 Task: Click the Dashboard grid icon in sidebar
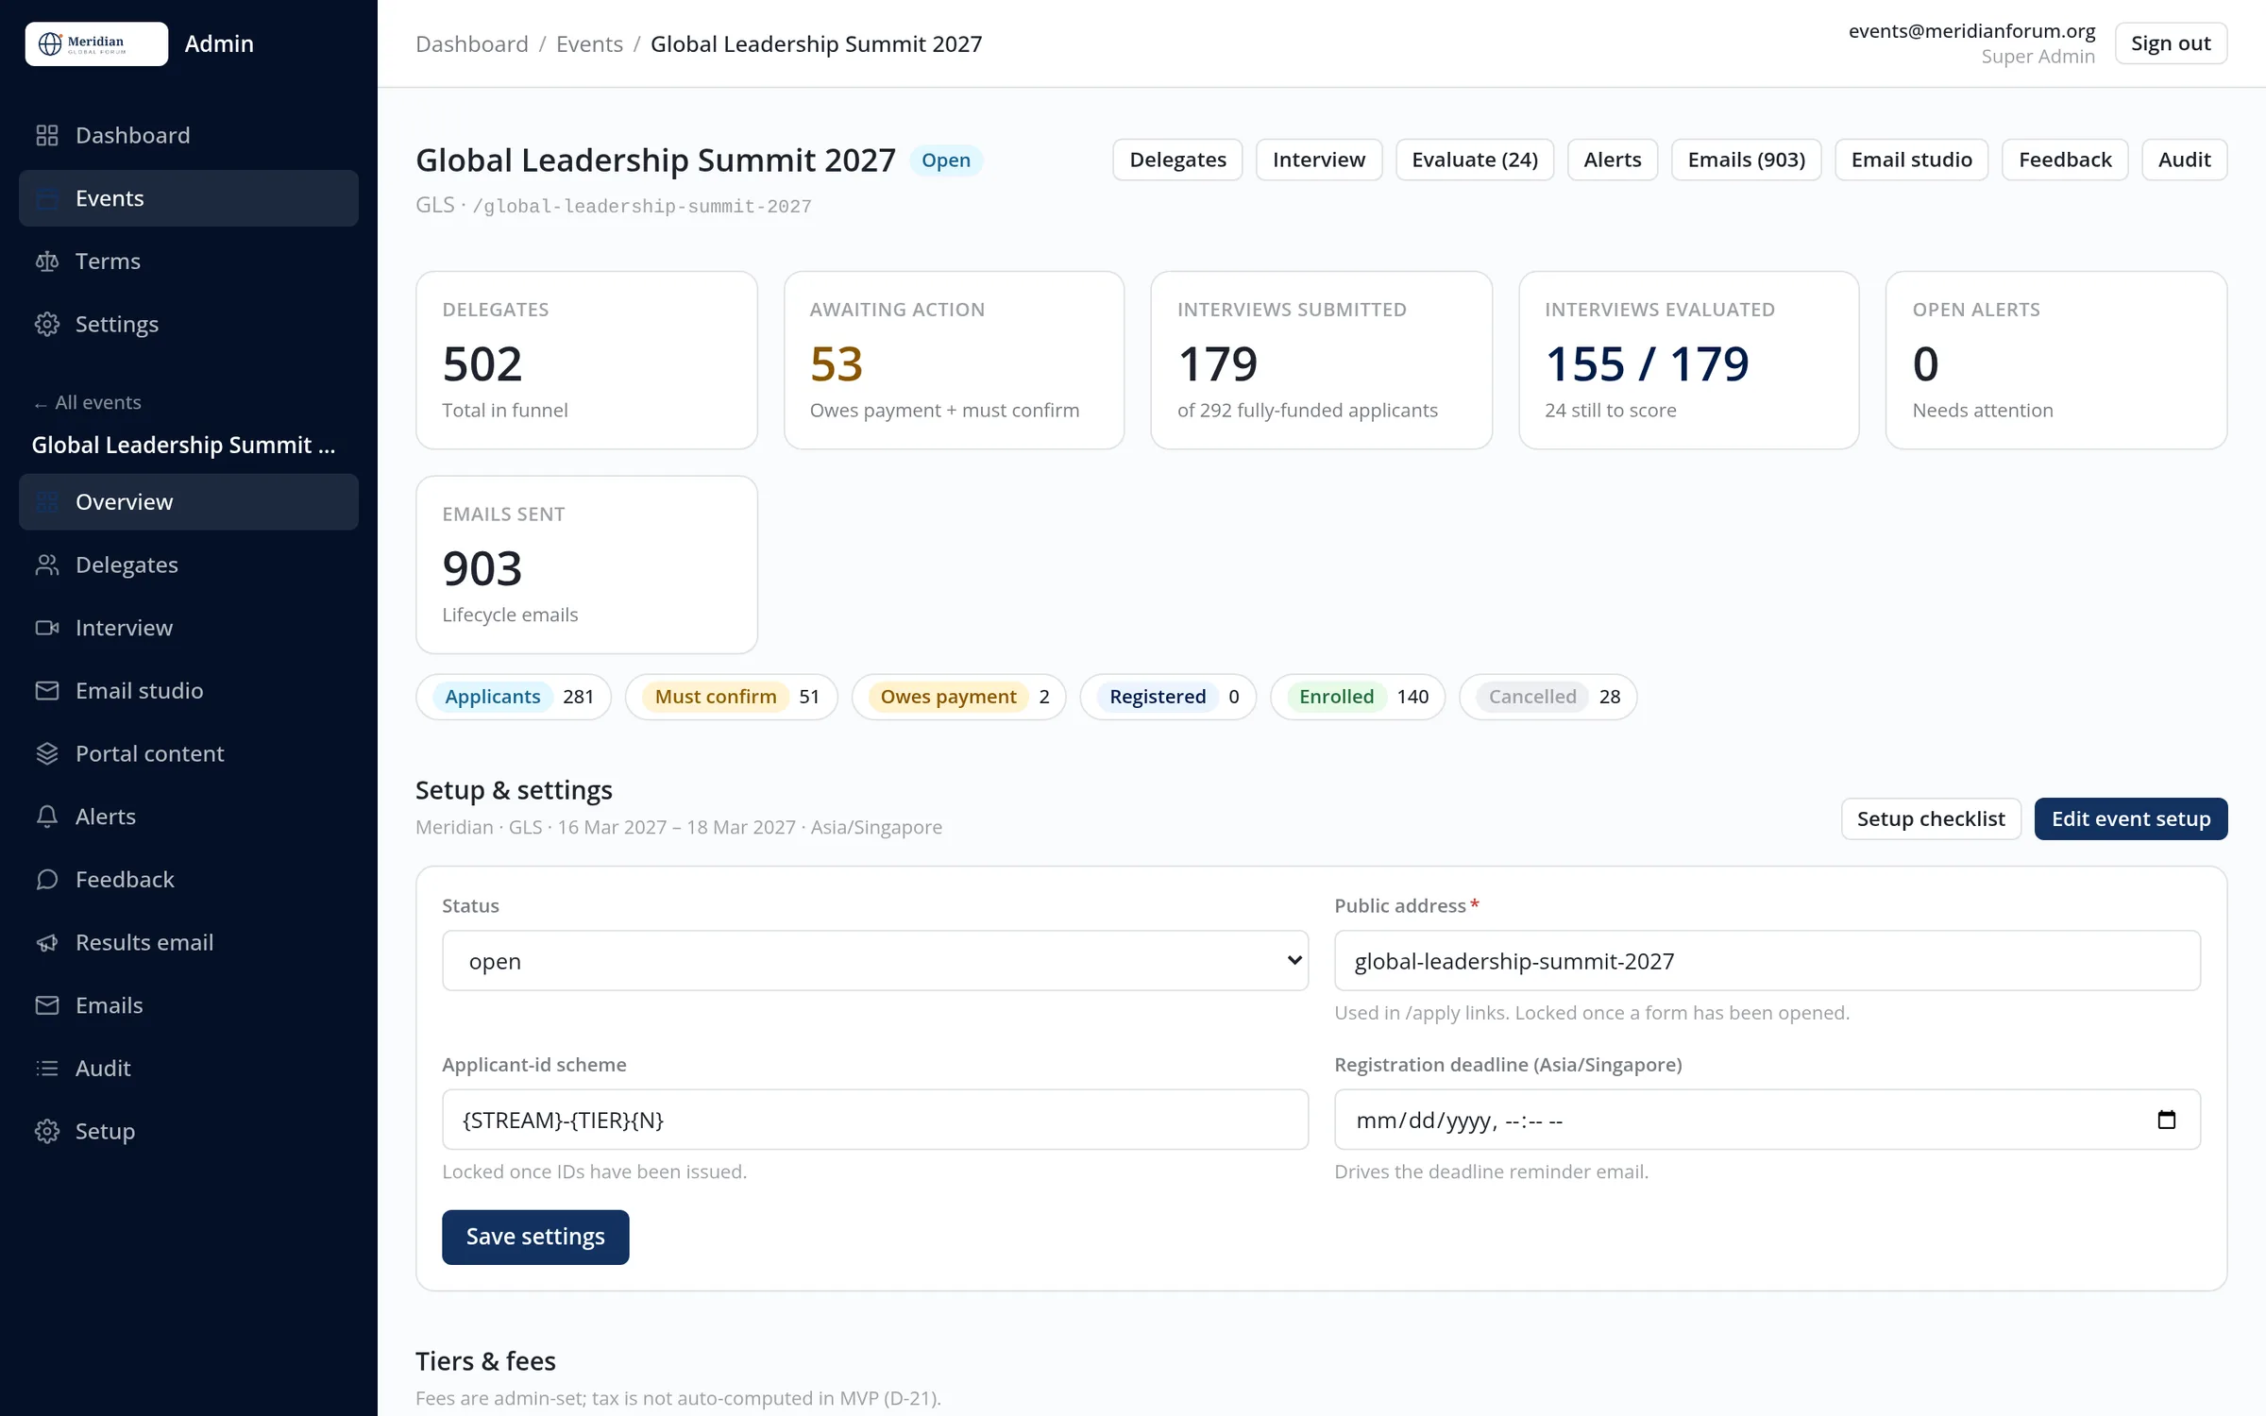(47, 135)
